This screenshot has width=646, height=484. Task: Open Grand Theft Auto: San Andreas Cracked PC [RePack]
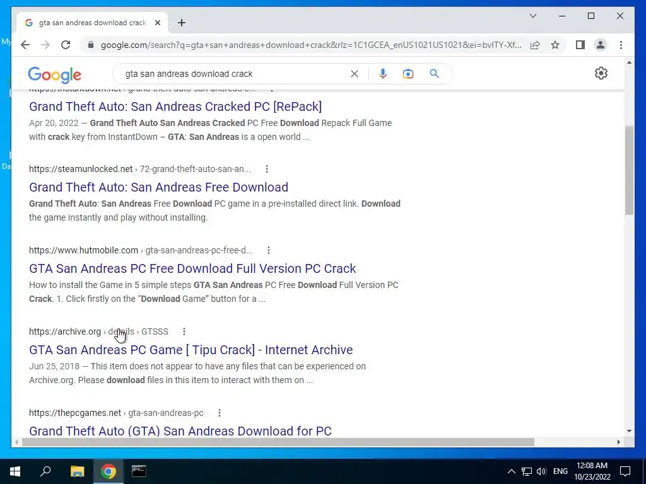(x=175, y=107)
